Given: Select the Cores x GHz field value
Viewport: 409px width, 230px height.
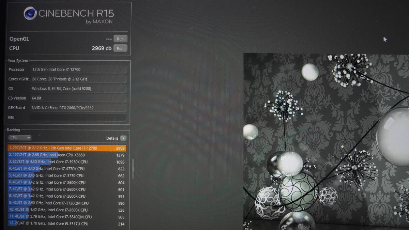Looking at the screenshot, I should (78, 79).
